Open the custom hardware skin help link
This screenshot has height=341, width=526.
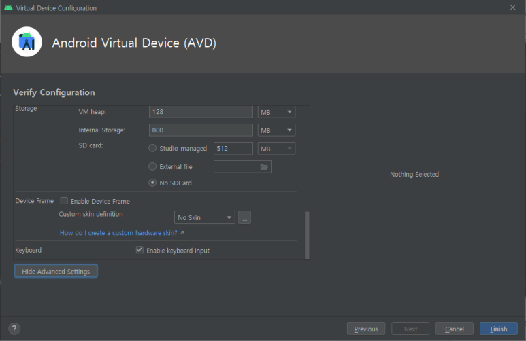118,233
